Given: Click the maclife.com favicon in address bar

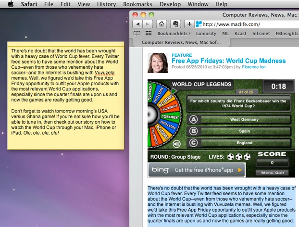Looking at the screenshot, I should 199,24.
